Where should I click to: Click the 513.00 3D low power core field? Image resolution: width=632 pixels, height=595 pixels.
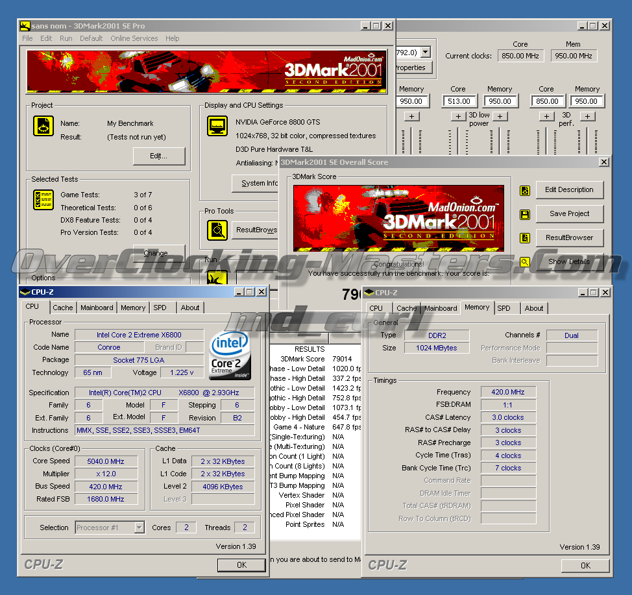pyautogui.click(x=459, y=101)
